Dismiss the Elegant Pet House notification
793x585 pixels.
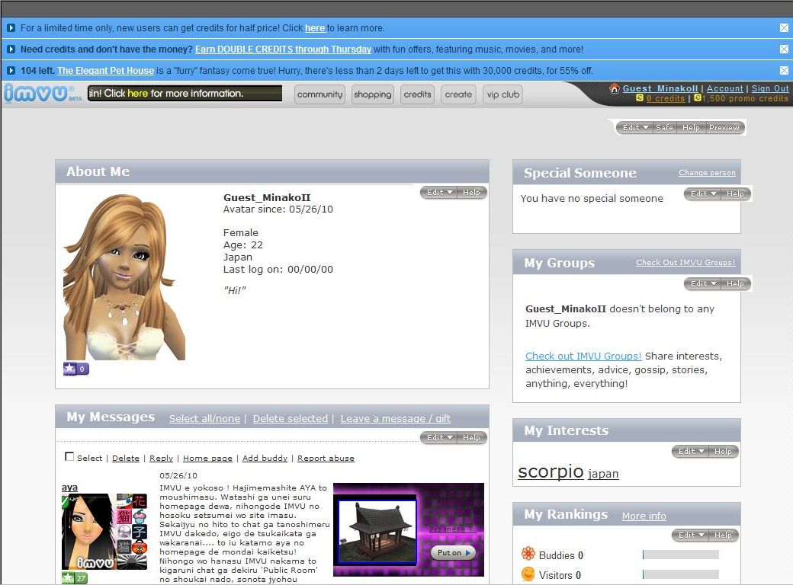pos(784,70)
